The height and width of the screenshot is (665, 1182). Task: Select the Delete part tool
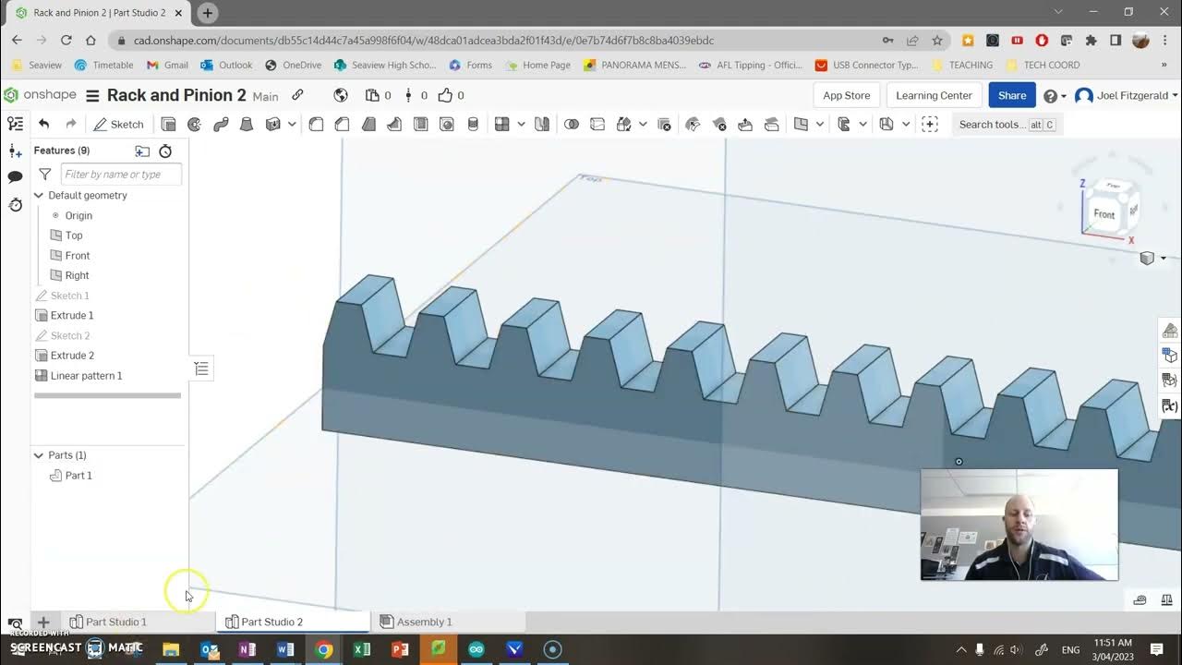pos(664,124)
